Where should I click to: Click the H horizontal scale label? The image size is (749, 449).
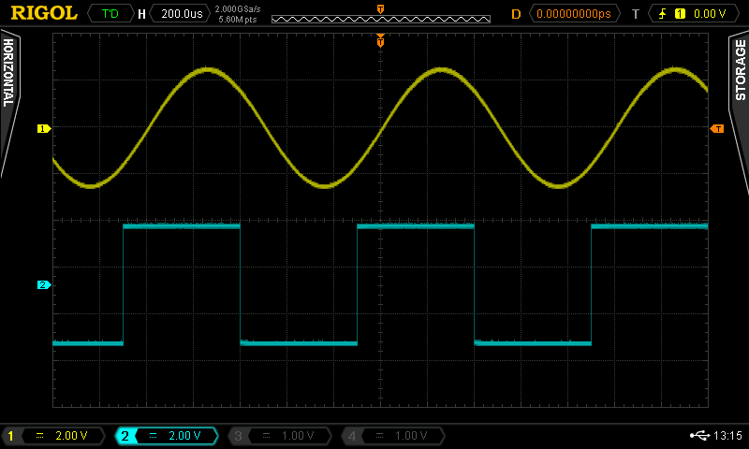[141, 14]
